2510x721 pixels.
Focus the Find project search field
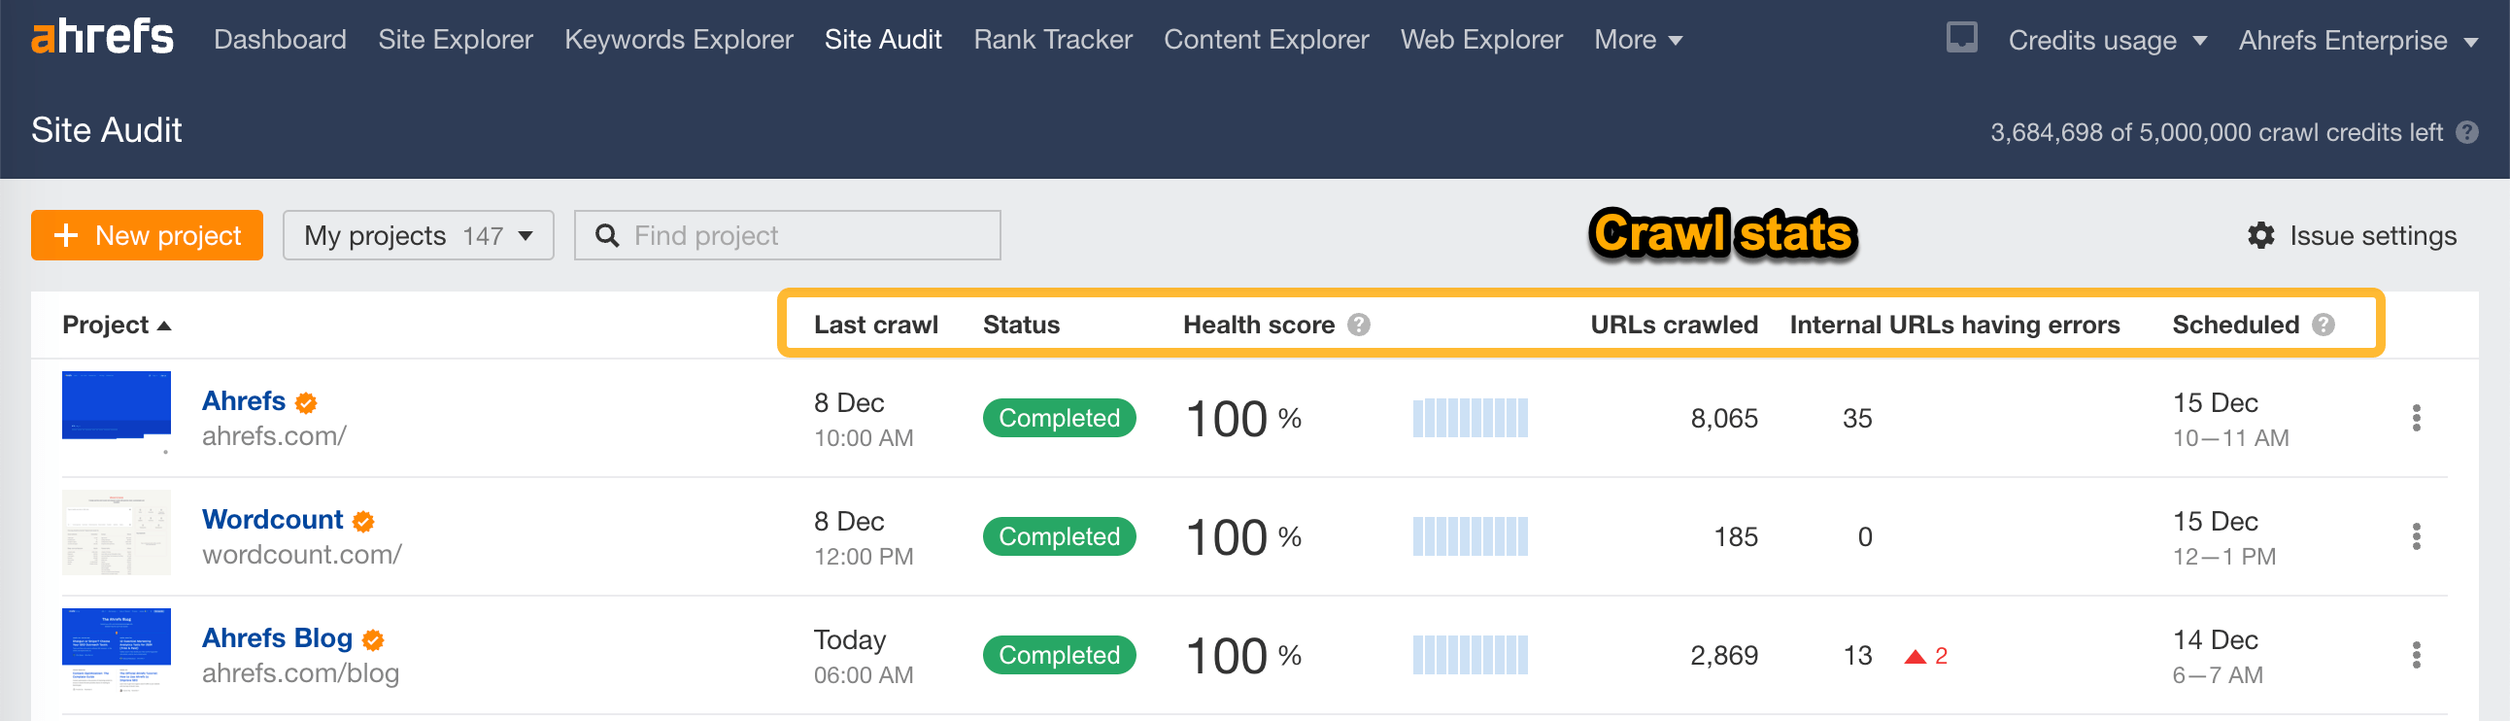coord(788,236)
